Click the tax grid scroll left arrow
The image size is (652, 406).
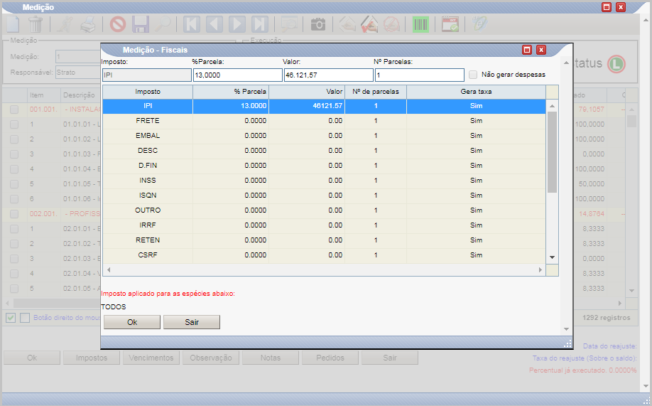point(109,269)
